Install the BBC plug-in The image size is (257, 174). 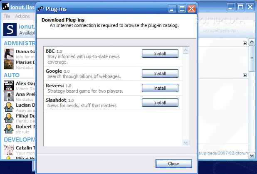160,54
